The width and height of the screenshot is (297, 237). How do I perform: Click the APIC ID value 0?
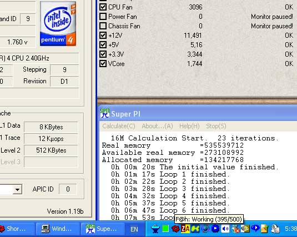click(68, 189)
